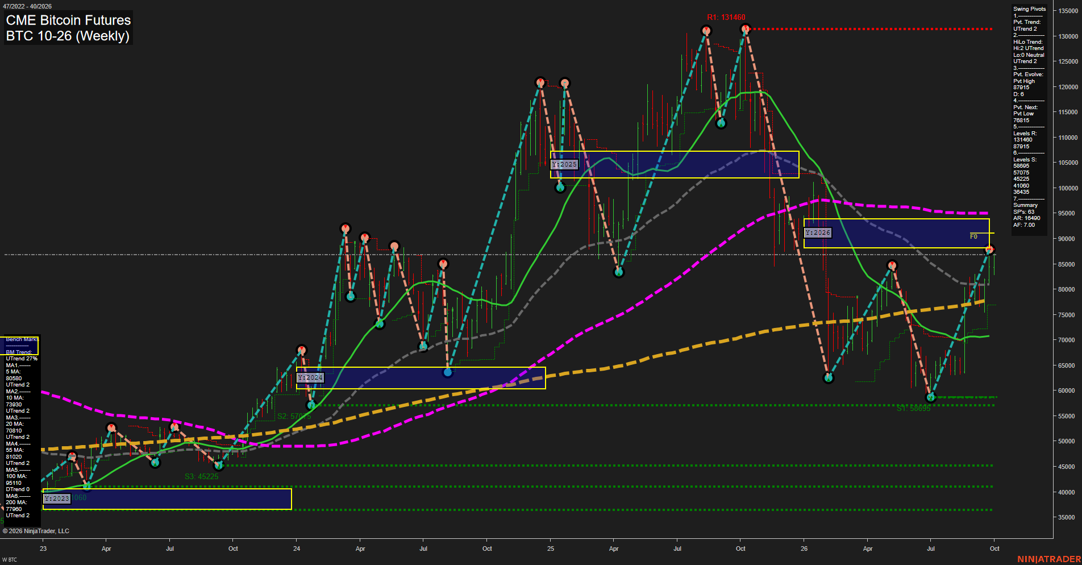Click the latest pivot marker at the current price line
Image resolution: width=1082 pixels, height=565 pixels.
989,250
